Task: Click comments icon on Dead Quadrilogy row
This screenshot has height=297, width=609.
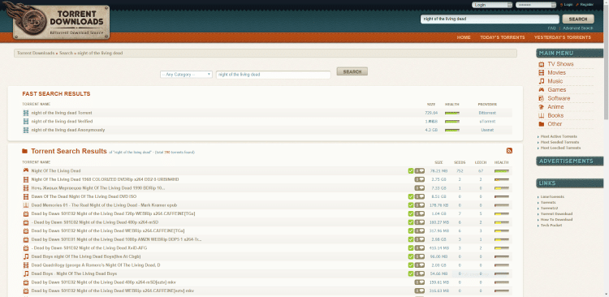Action: tap(420, 265)
